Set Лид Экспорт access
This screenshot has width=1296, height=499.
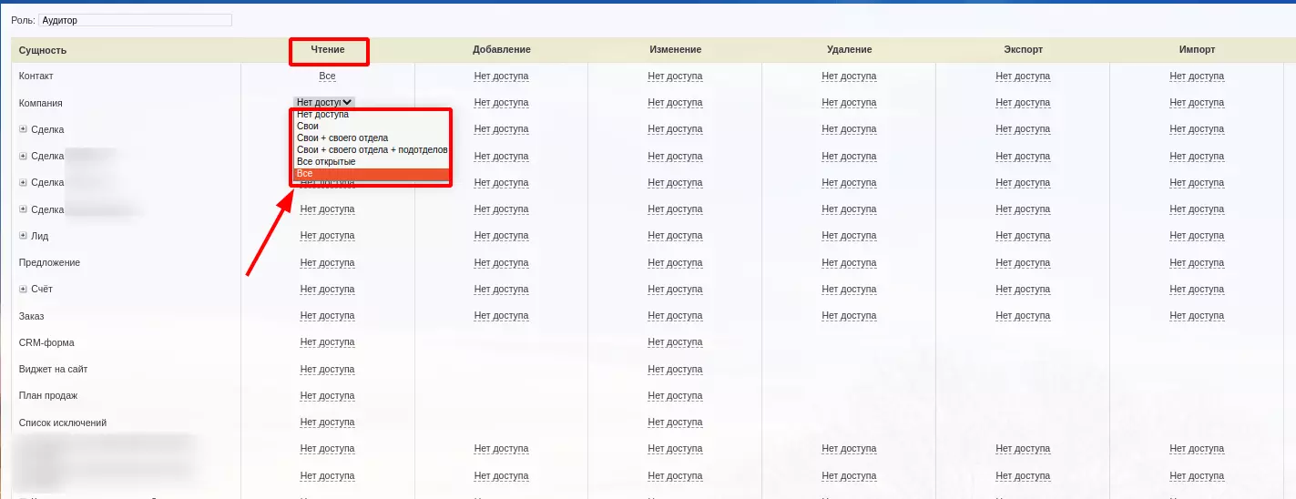1023,236
